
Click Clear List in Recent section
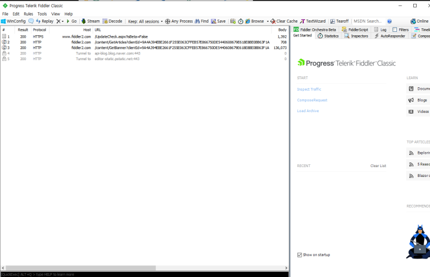(x=378, y=166)
